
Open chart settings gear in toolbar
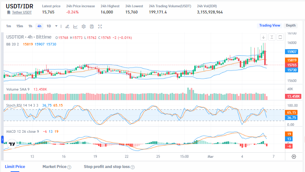coord(83,26)
